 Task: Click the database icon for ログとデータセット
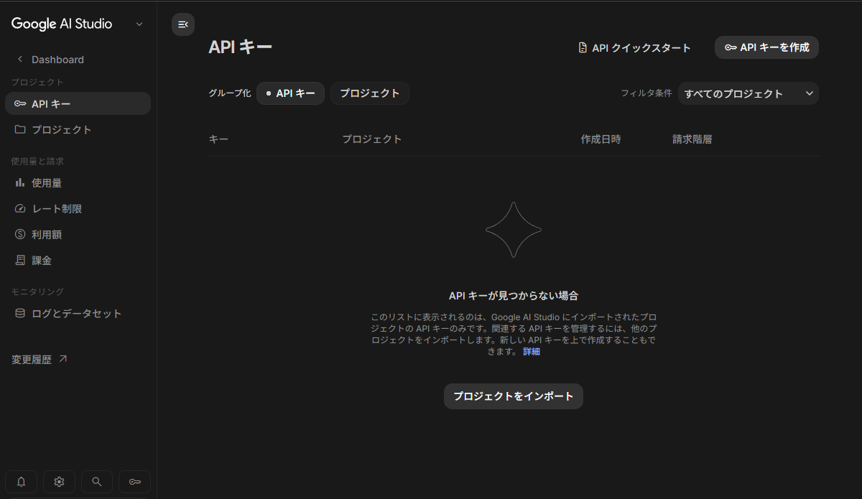click(x=20, y=314)
